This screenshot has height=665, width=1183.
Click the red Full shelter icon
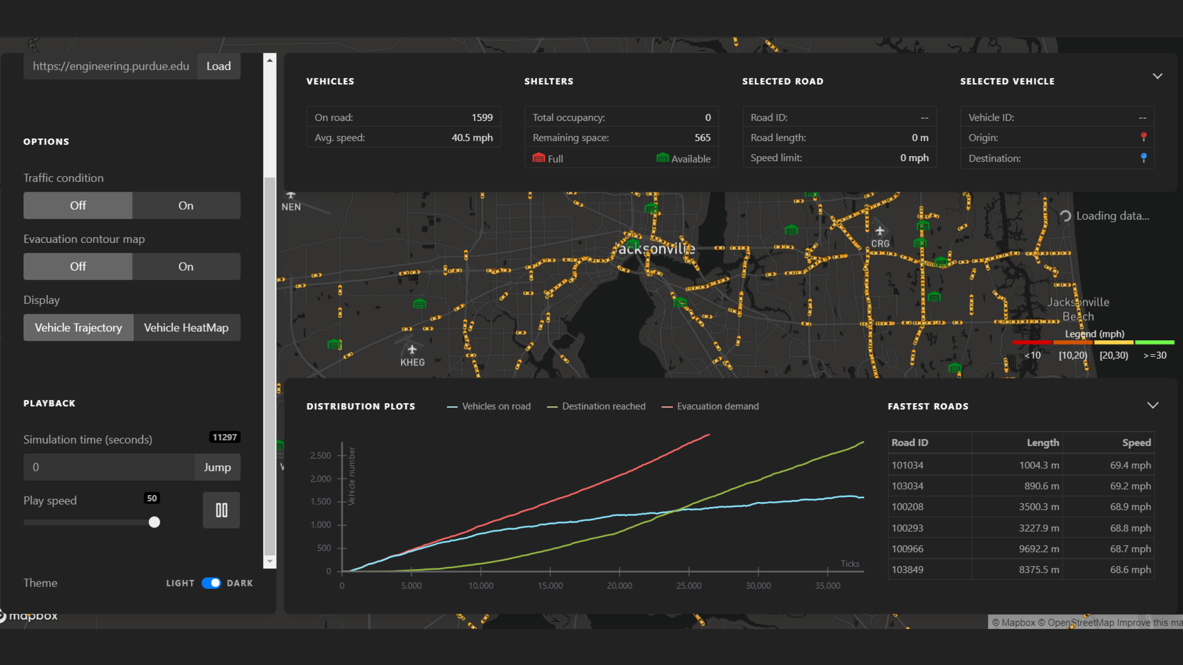point(539,158)
